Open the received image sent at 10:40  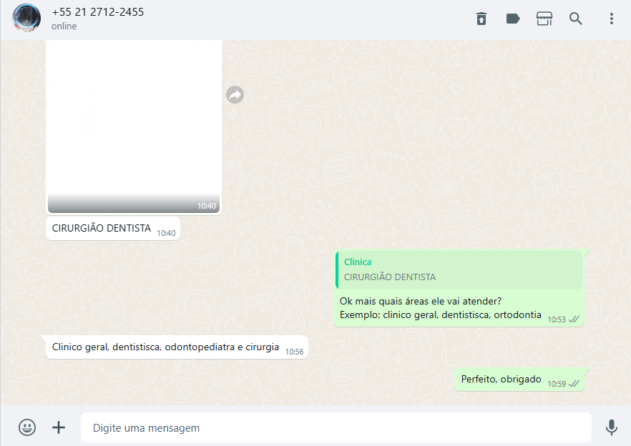[134, 127]
